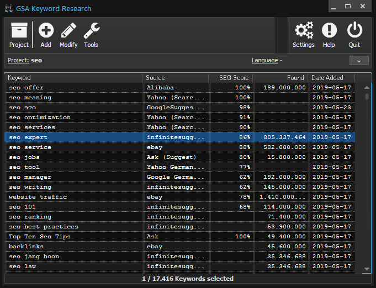Sort by Date Added column header

[331, 78]
